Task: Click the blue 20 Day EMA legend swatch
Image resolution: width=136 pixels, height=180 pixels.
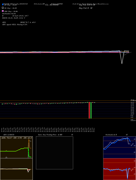Action: 3,5
